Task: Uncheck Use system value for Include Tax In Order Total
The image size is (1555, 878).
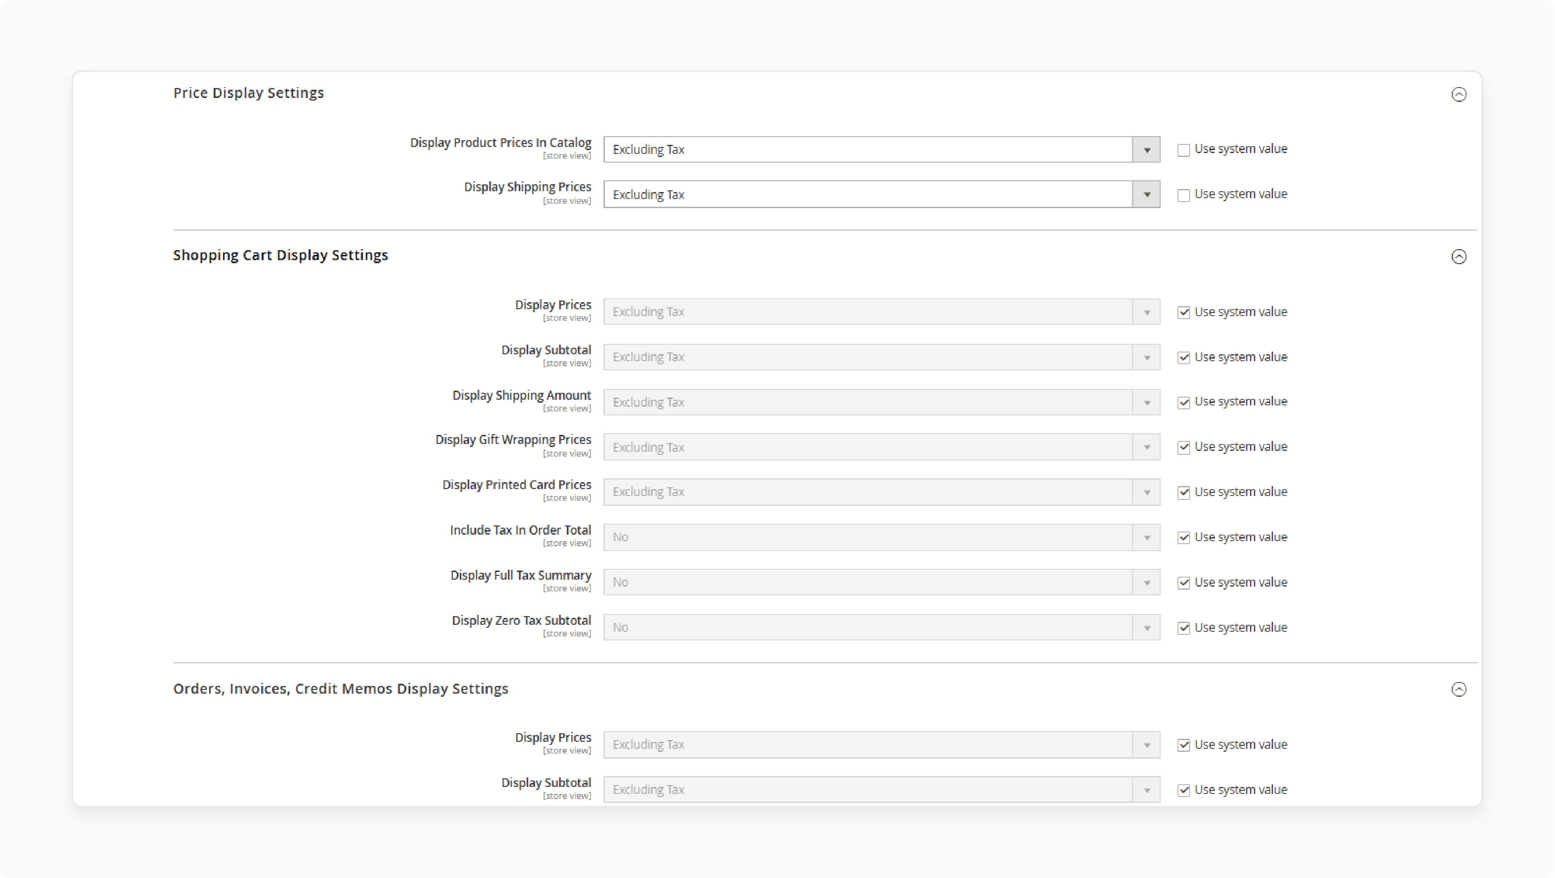Action: (x=1183, y=538)
